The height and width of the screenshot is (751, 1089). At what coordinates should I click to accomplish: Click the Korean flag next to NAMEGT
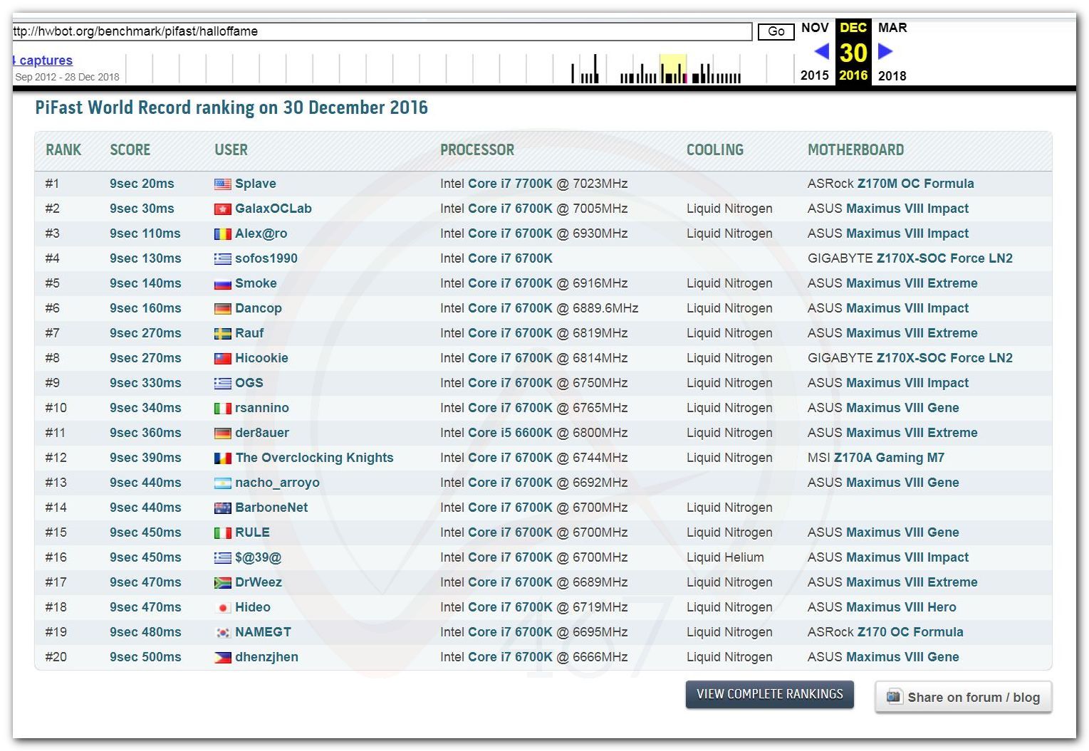coord(222,632)
